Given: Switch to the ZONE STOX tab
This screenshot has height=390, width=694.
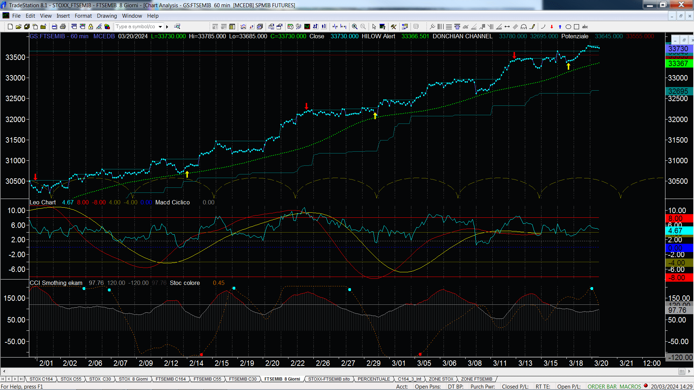Looking at the screenshot, I should [441, 379].
